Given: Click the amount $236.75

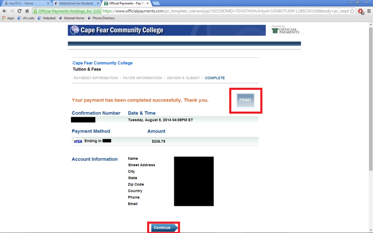Looking at the screenshot, I should [158, 141].
